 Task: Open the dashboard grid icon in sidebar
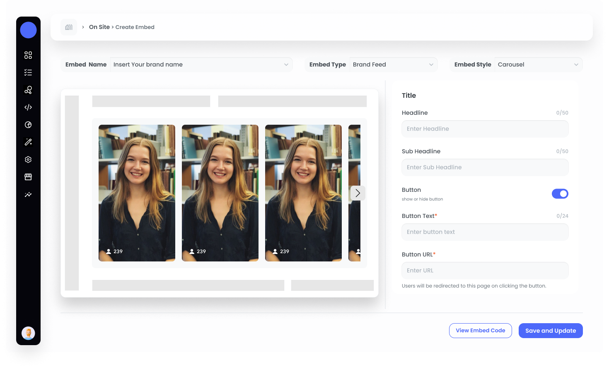pyautogui.click(x=28, y=55)
